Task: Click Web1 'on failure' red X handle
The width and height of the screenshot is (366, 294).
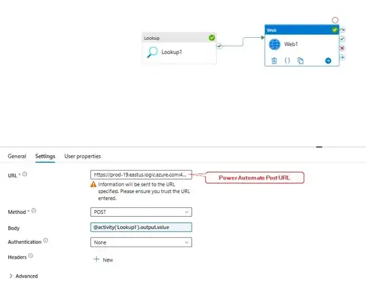Action: pyautogui.click(x=342, y=48)
